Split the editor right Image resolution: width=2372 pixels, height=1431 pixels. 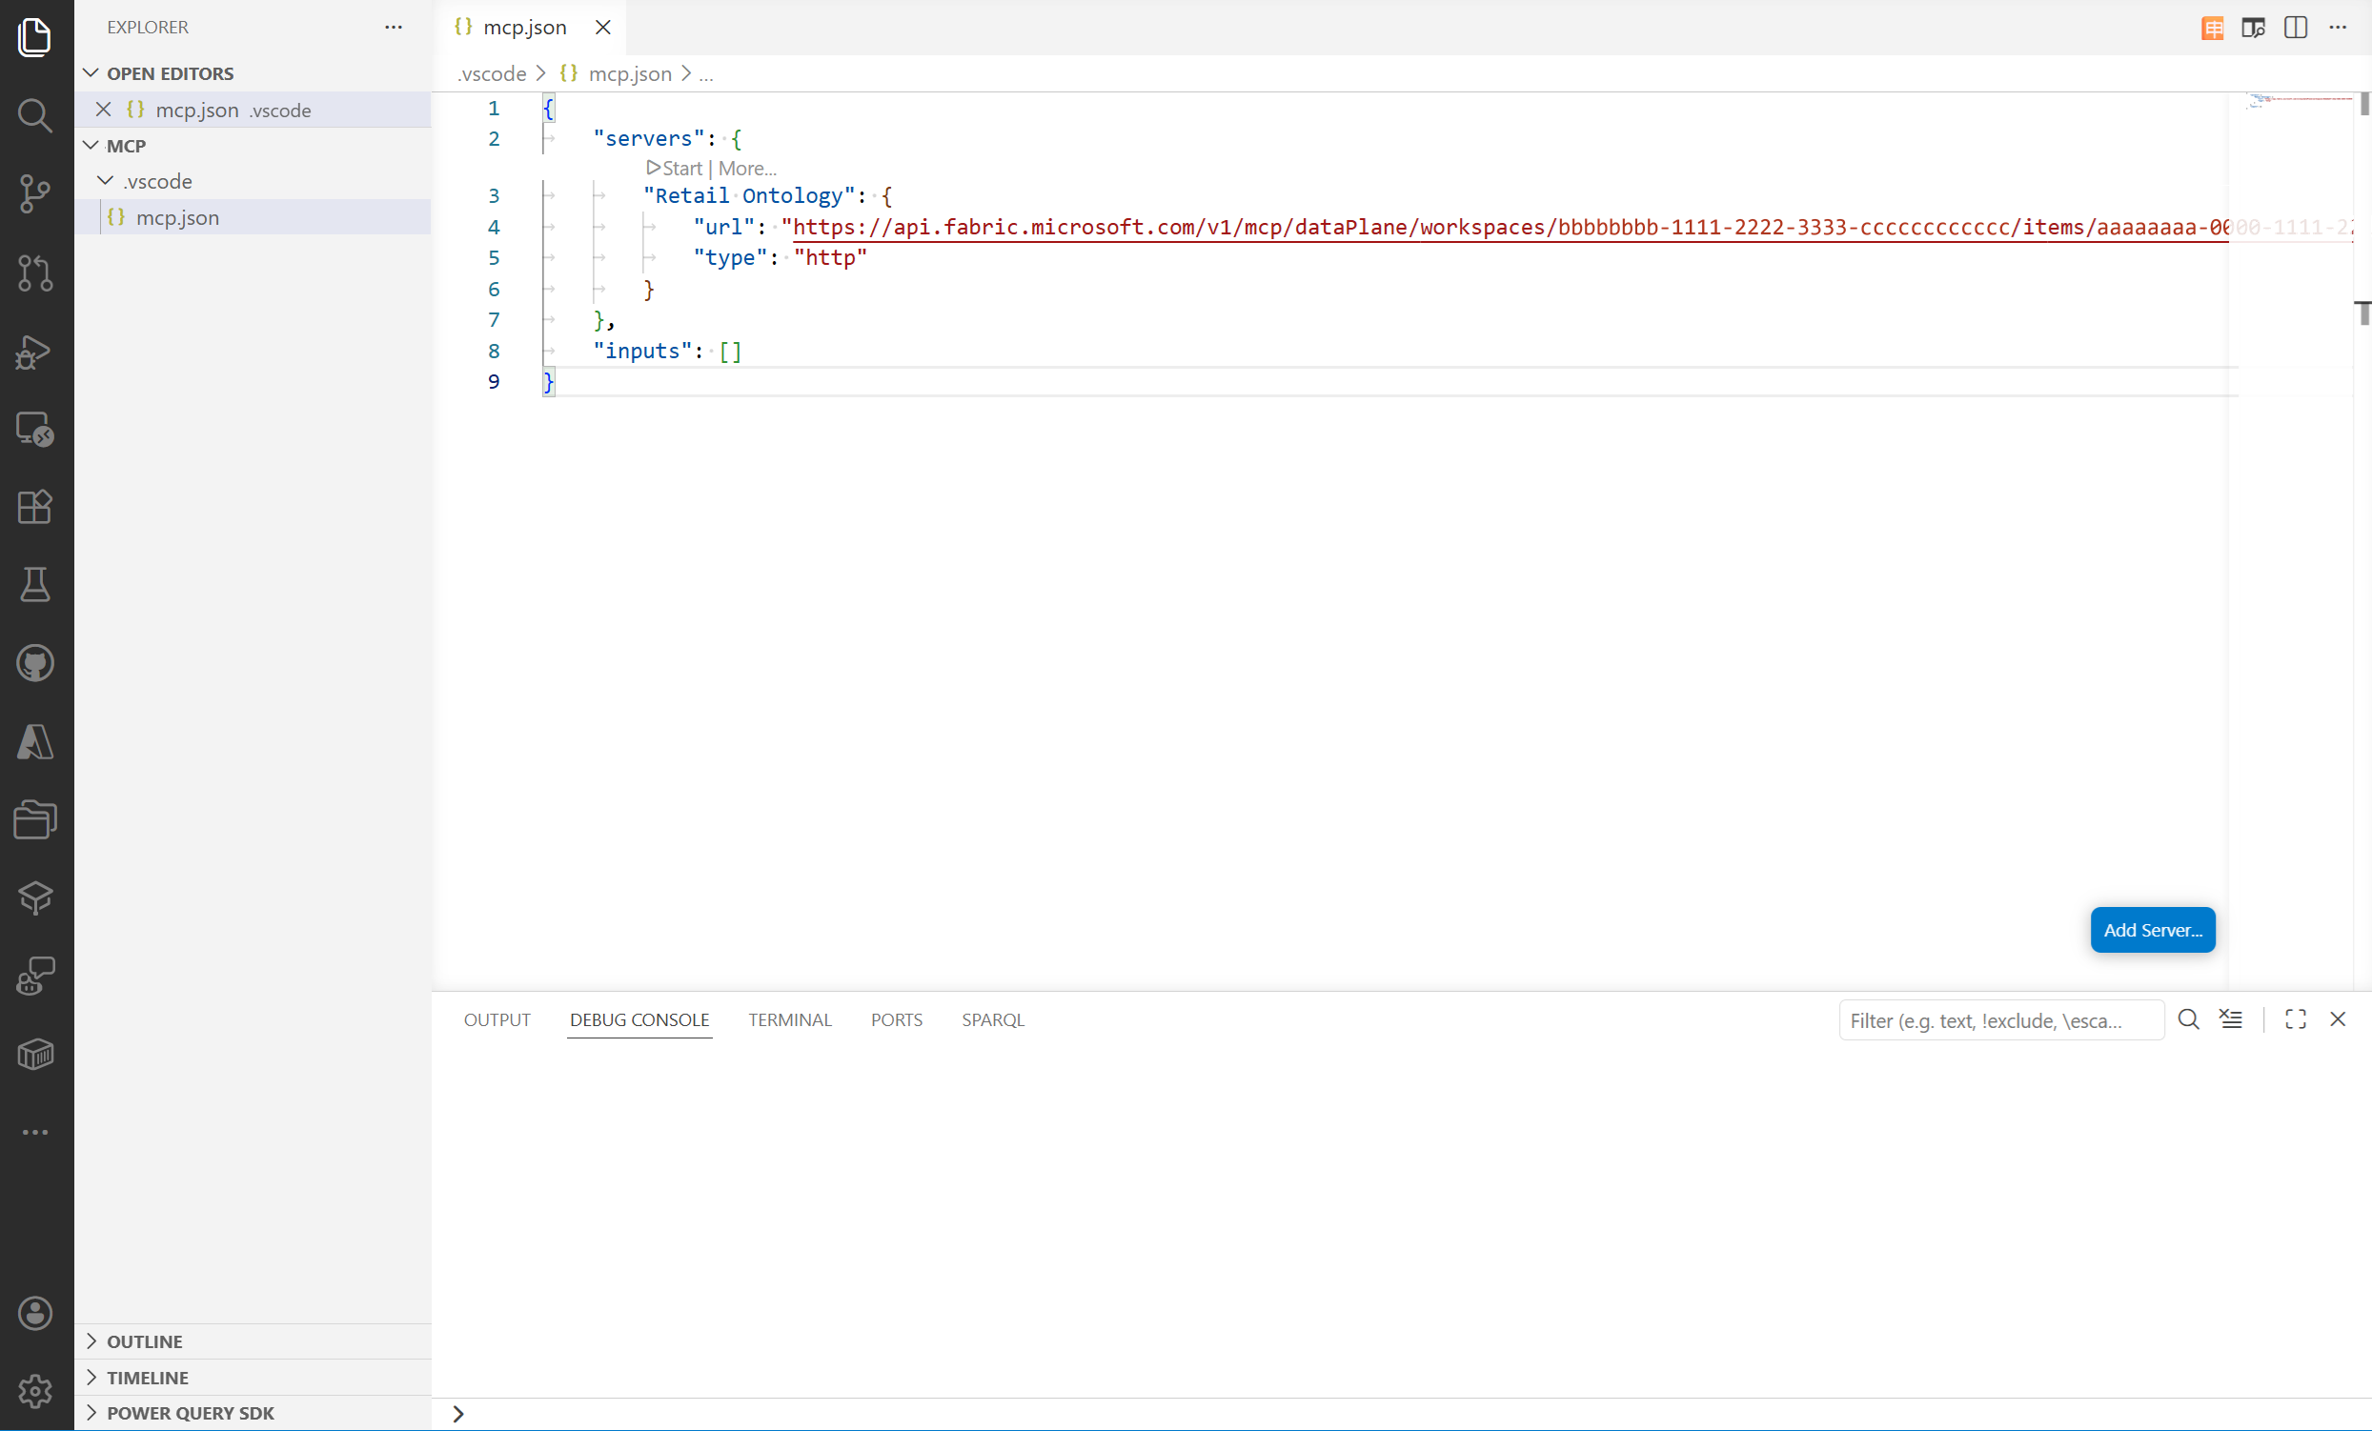click(x=2295, y=28)
